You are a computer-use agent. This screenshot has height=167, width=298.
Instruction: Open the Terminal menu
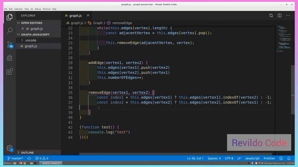coord(47,9)
